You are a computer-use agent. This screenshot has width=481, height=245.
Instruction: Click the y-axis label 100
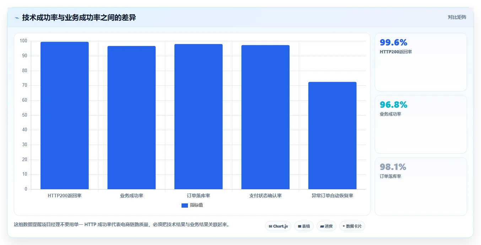pos(23,41)
